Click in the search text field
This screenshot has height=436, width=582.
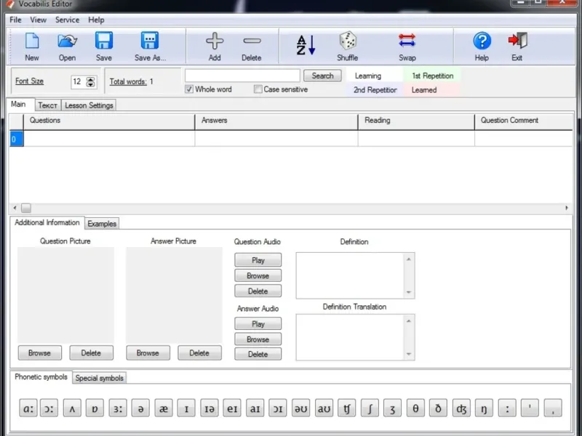pos(242,76)
